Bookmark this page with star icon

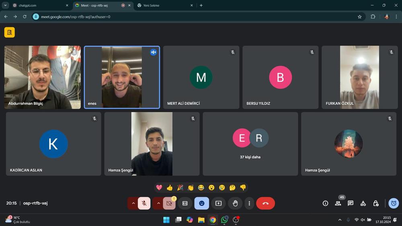360,16
